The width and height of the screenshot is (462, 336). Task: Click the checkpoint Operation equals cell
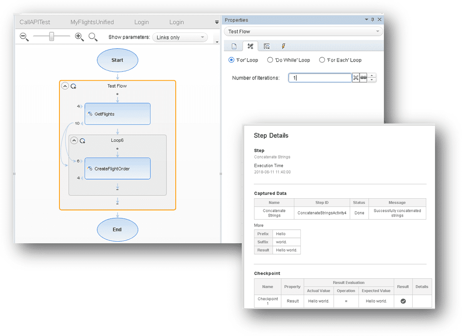(346, 301)
